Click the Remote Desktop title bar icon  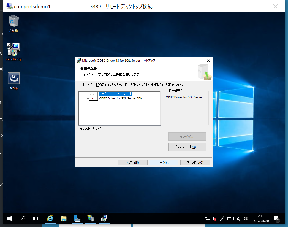click(x=9, y=6)
